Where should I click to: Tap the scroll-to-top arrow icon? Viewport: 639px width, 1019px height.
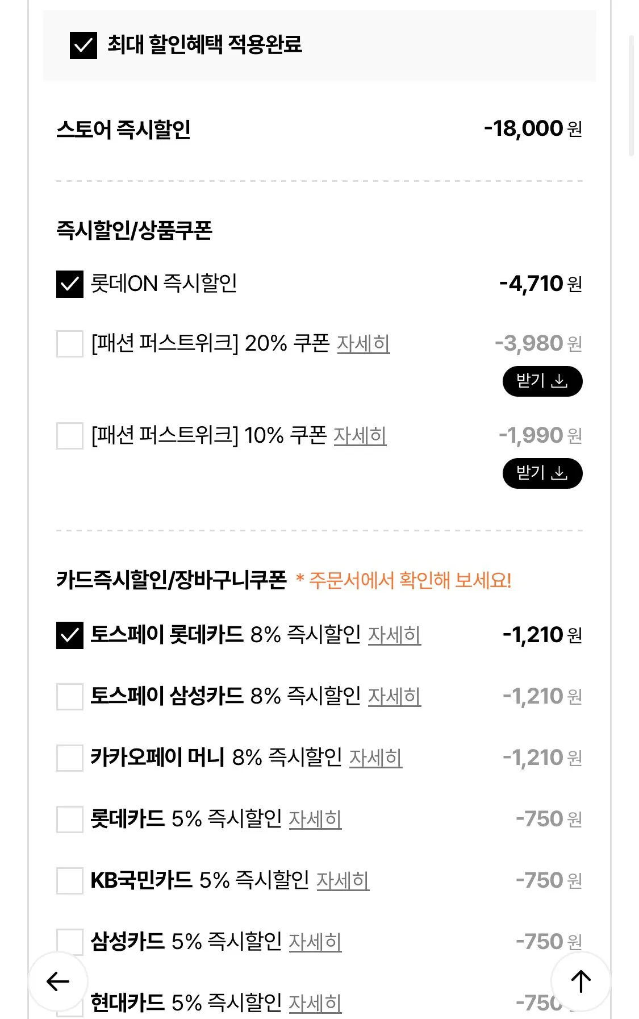click(x=580, y=981)
